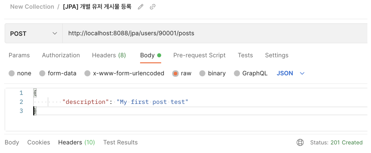Image resolution: width=371 pixels, height=153 pixels.
Task: Open the Params tab
Action: coord(19,55)
